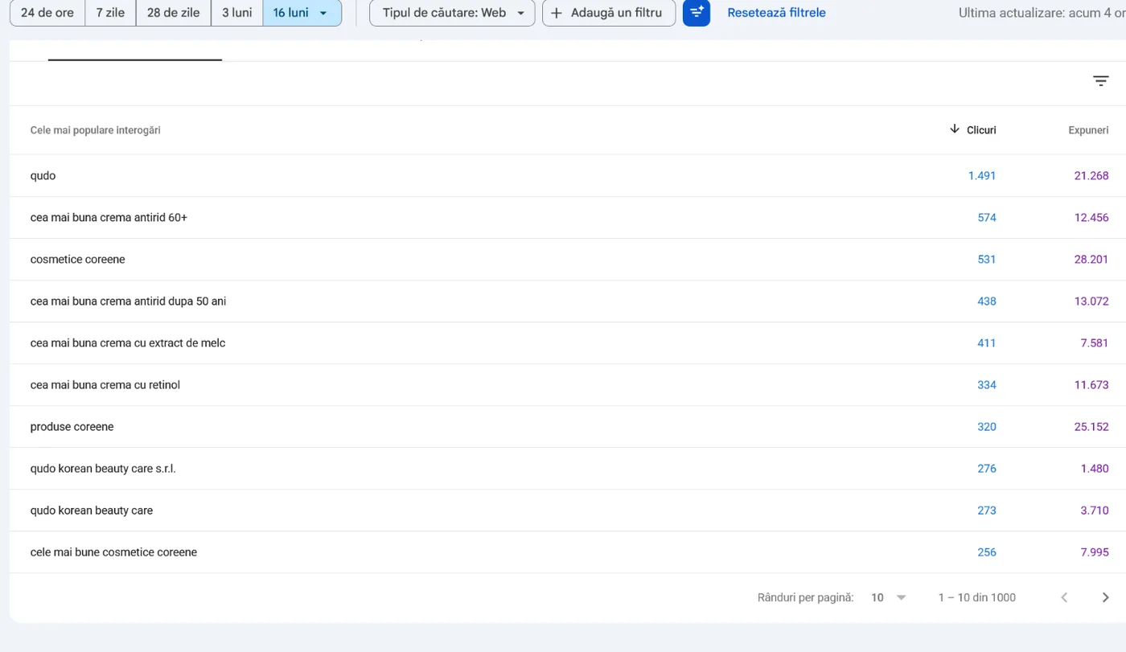
Task: Click clicks value 334
Action: 987,384
